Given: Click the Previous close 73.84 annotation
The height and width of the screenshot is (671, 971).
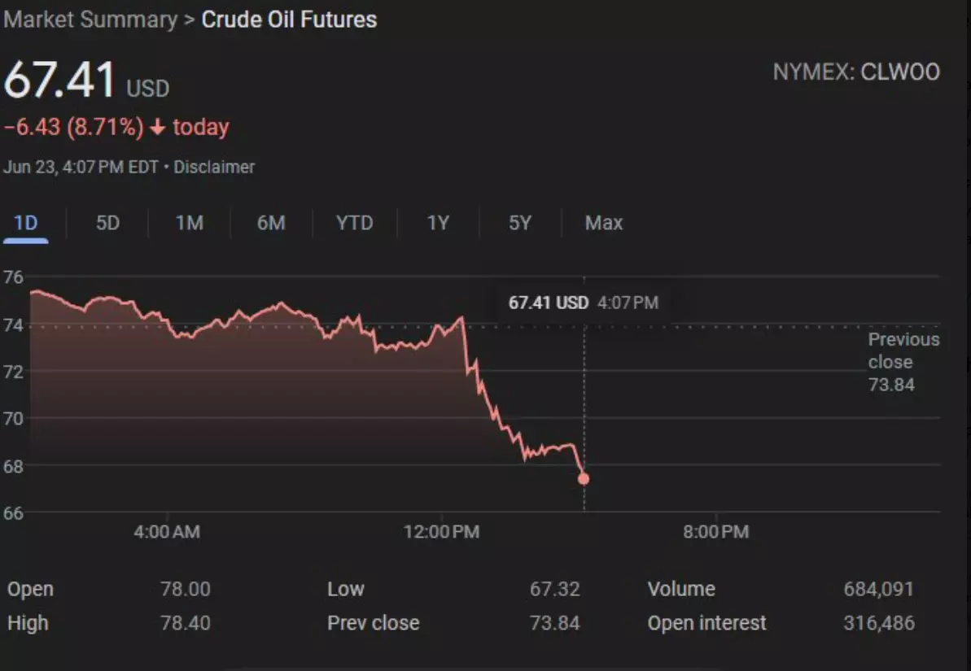Looking at the screenshot, I should pos(903,362).
